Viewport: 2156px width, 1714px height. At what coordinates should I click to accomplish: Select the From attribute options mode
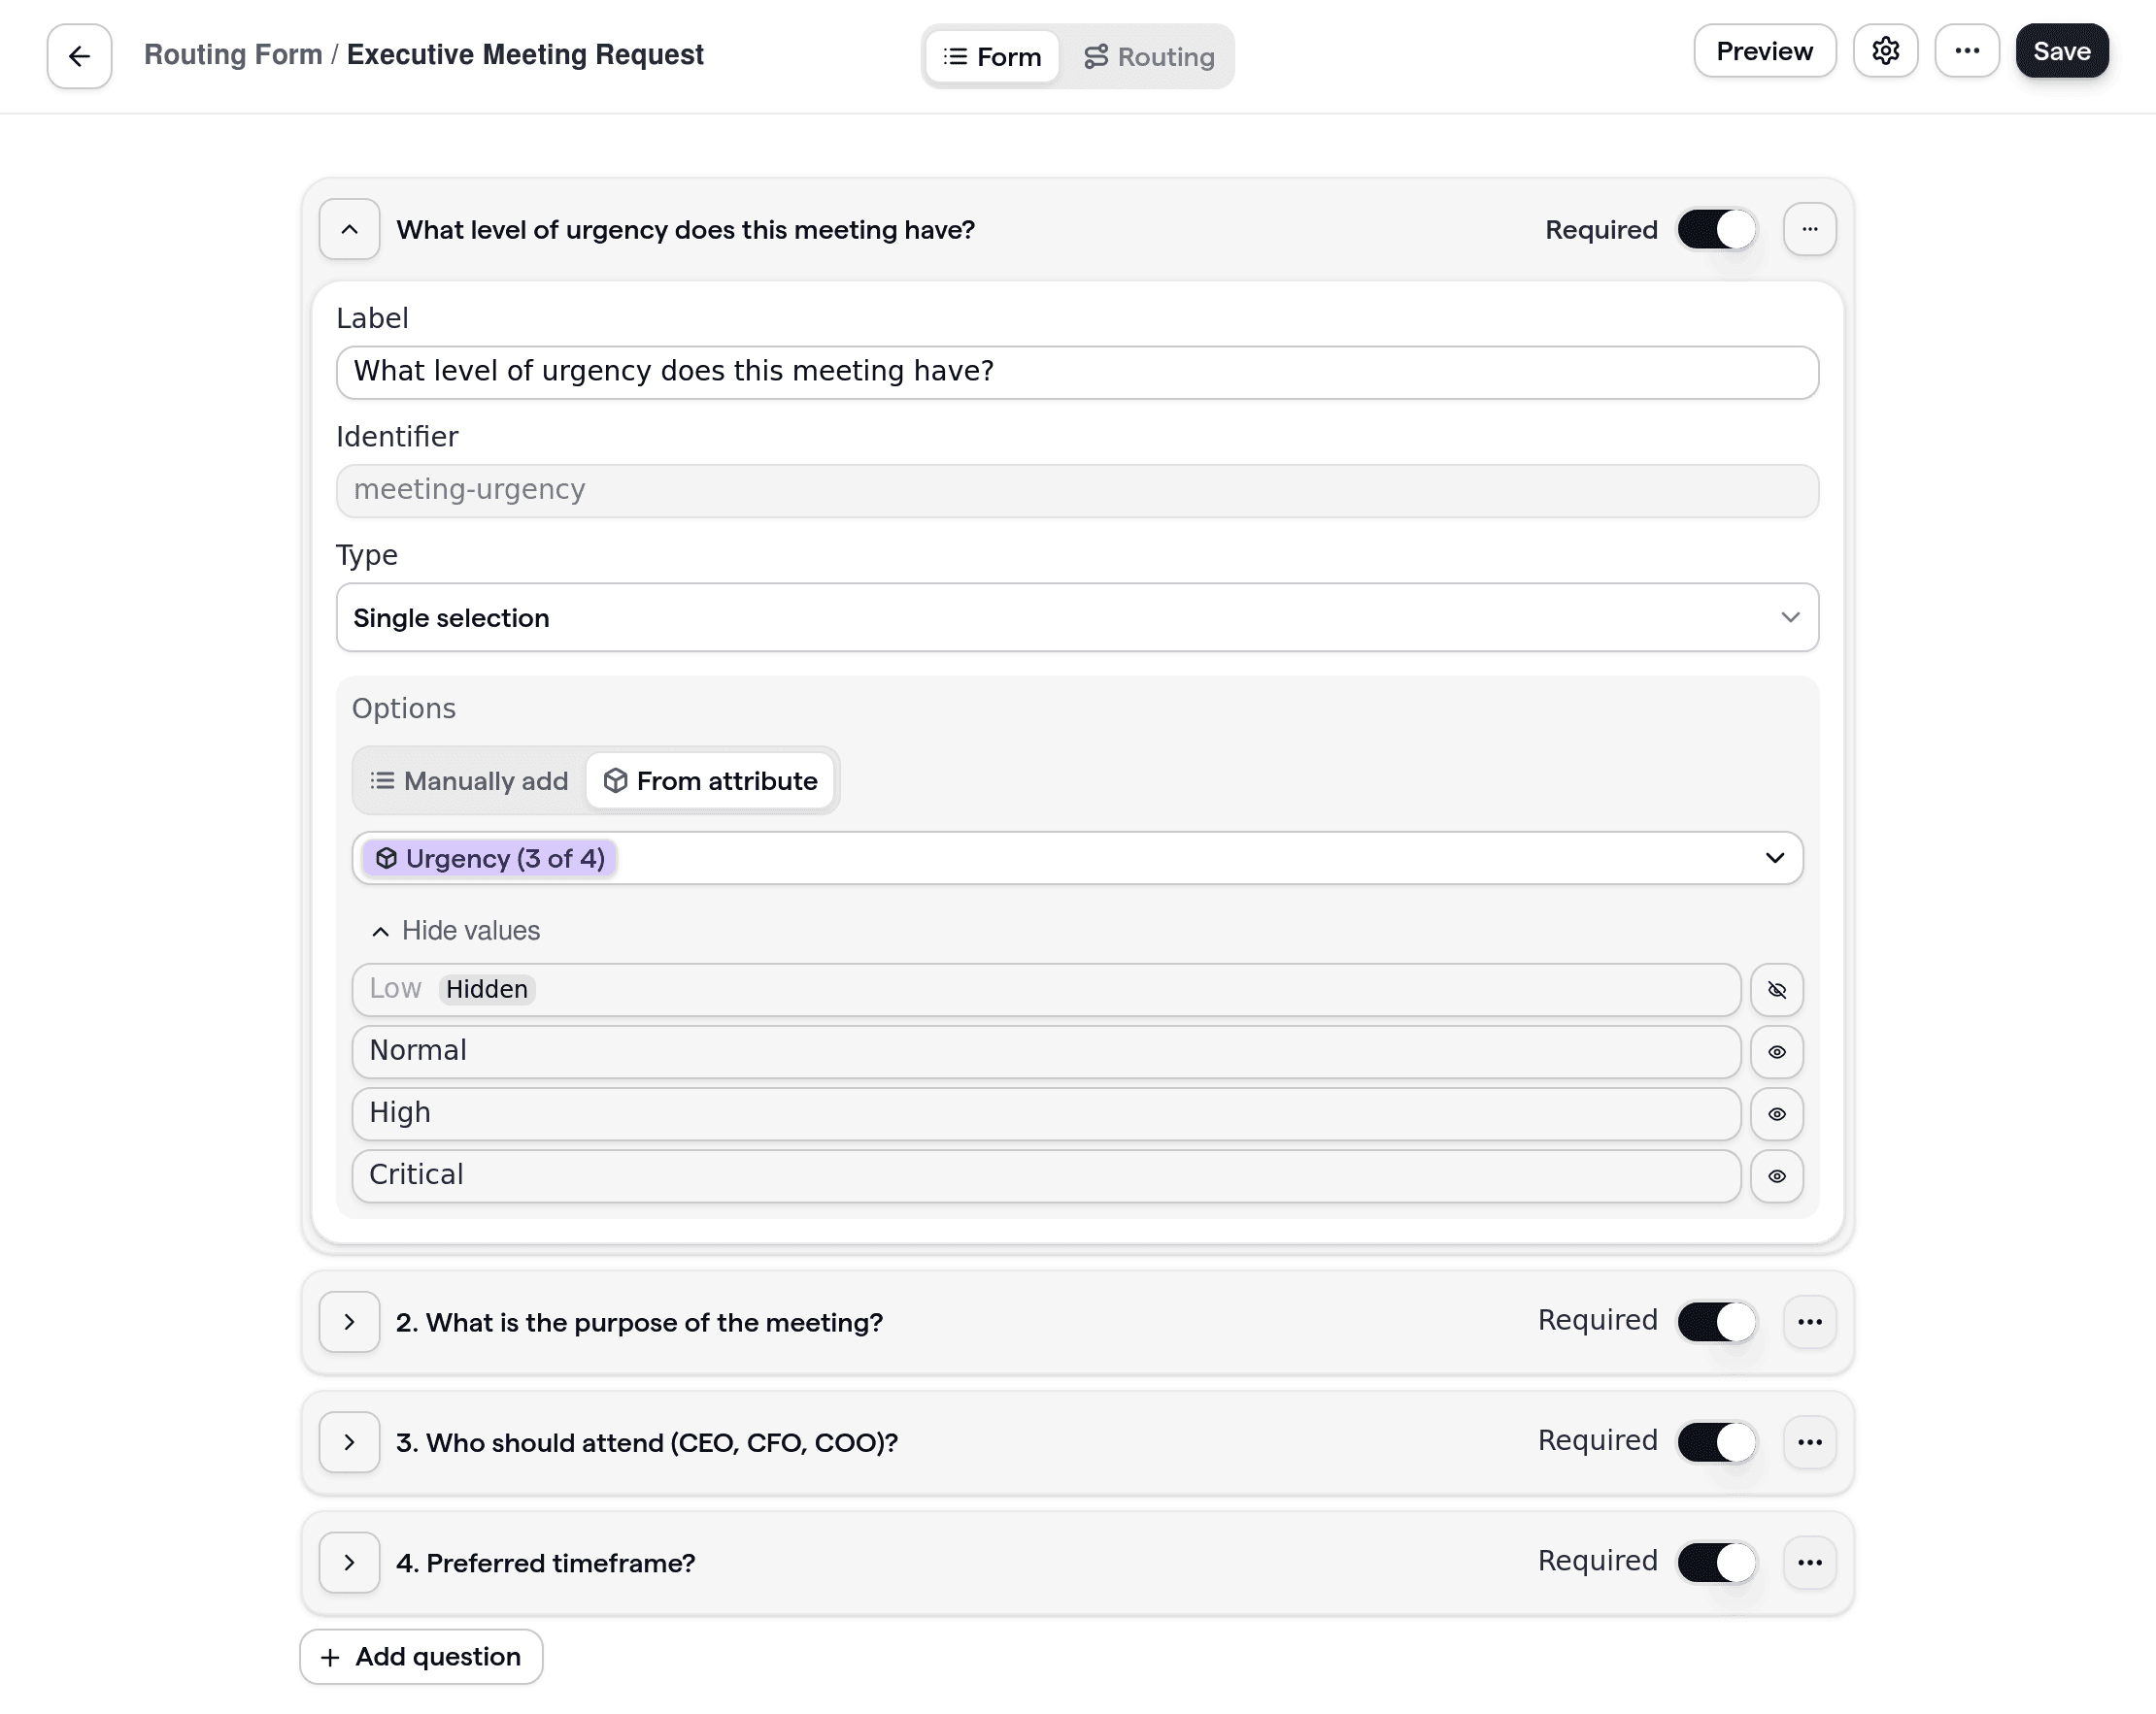(x=711, y=780)
